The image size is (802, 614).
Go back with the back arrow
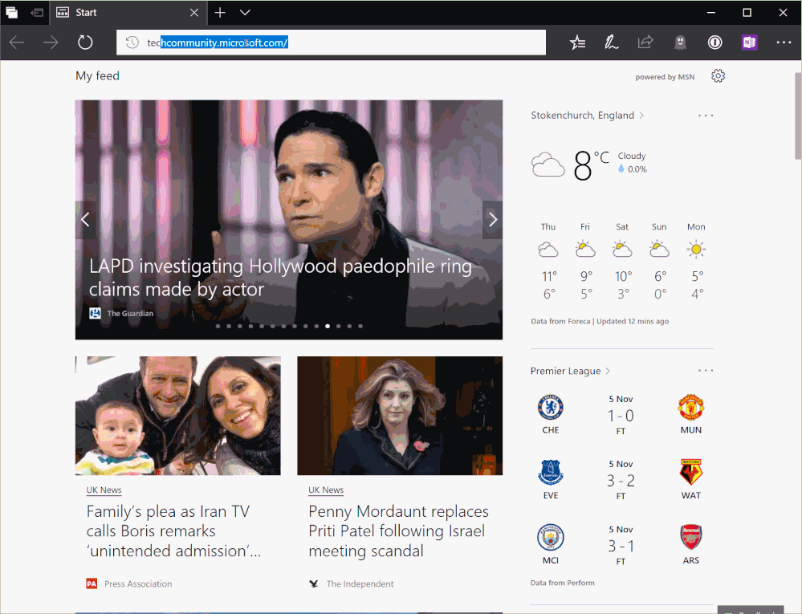pos(17,43)
